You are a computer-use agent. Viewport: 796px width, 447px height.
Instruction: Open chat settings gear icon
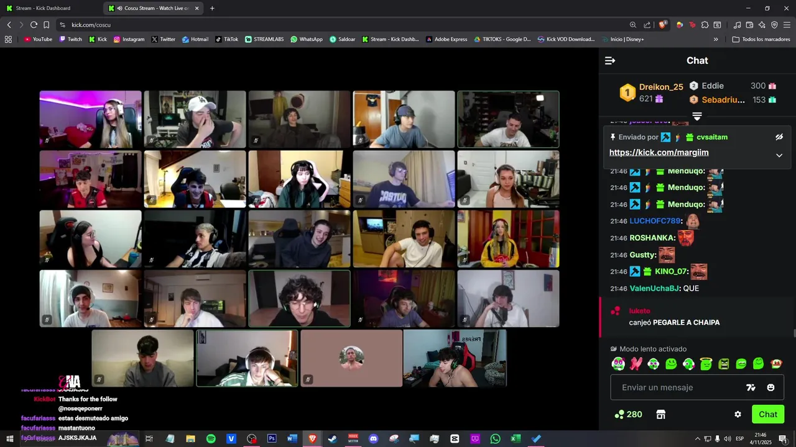pos(738,414)
